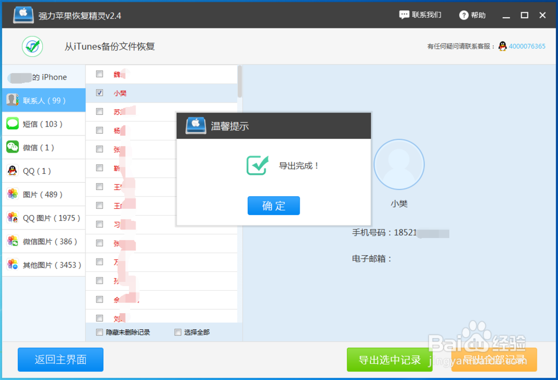Enable the 选择全部 select all checkbox

[x=177, y=332]
